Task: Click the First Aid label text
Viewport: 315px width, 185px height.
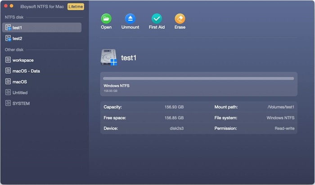Action: [x=157, y=27]
